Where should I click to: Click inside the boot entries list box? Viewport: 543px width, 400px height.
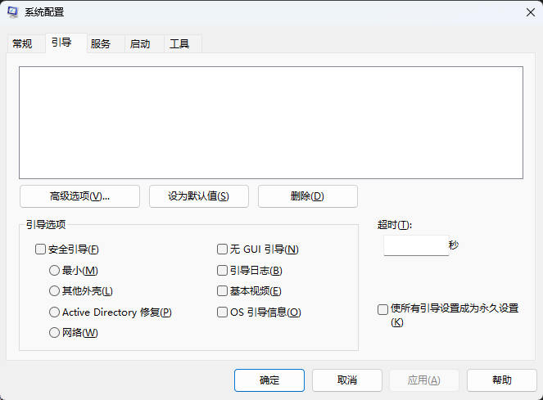[x=271, y=123]
